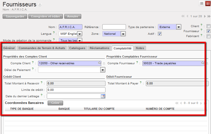The width and height of the screenshot is (211, 134).
Task: Uncheck the Fournisseur checkbox
Action: (208, 31)
